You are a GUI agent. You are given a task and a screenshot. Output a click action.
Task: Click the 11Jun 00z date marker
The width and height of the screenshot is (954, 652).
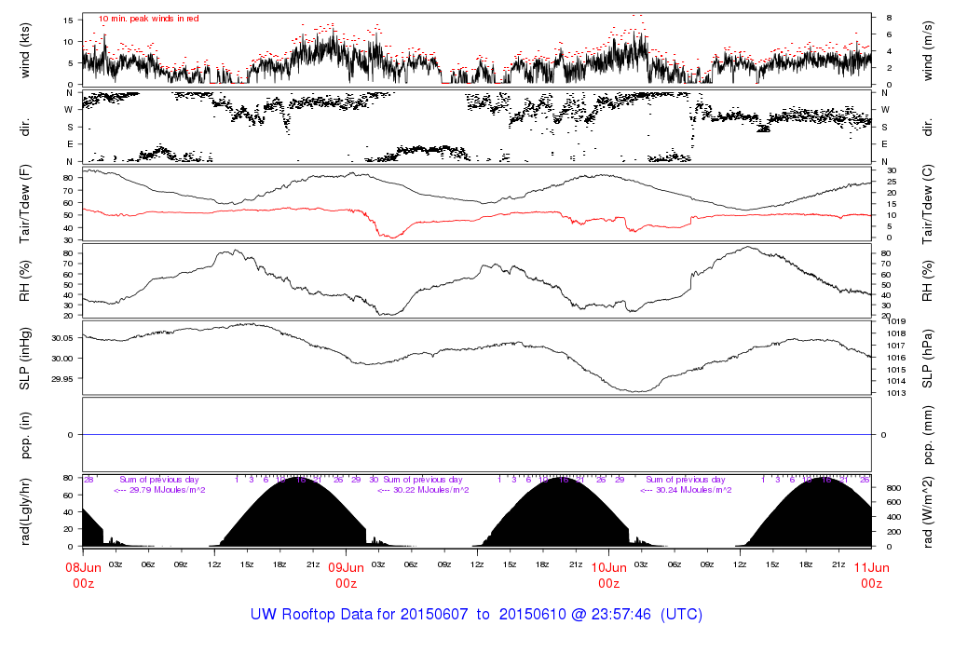coord(871,575)
